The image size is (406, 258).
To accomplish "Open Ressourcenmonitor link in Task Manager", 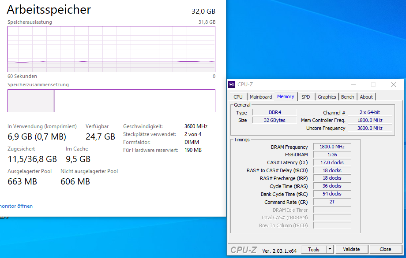I will click(16, 206).
